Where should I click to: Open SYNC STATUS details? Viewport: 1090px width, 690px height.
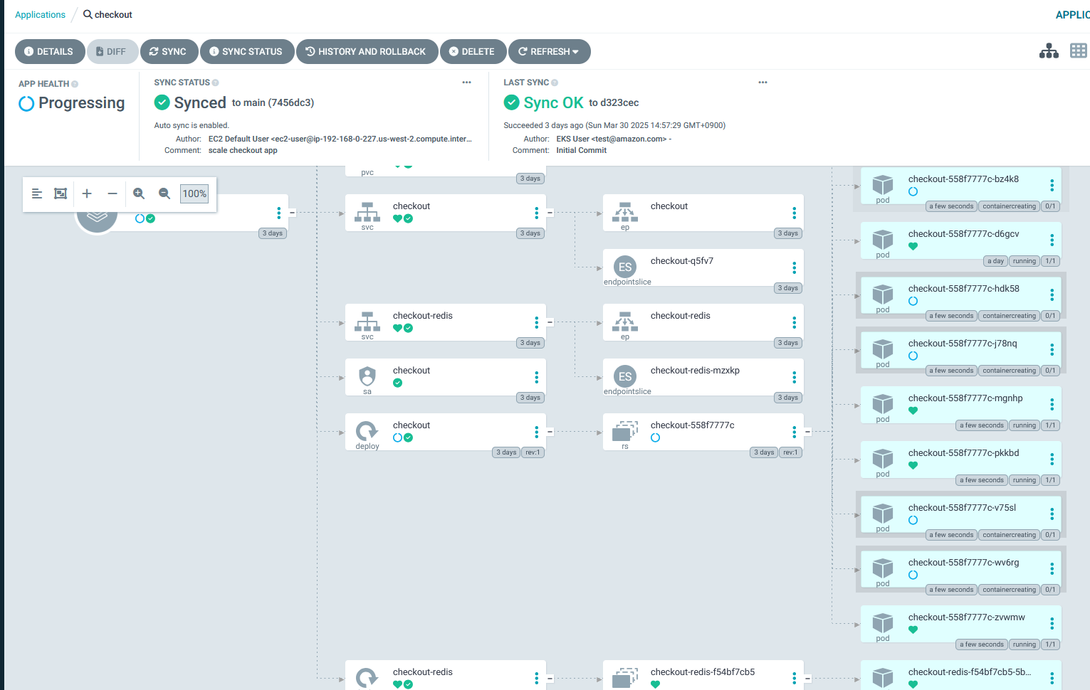(246, 52)
